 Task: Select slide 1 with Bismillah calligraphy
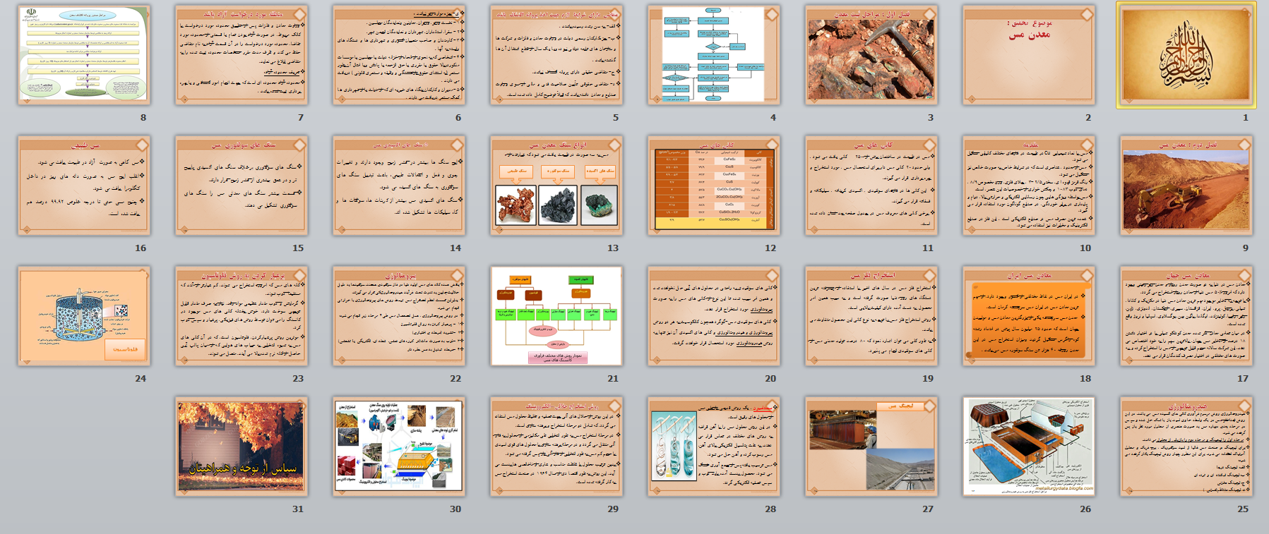point(1186,55)
